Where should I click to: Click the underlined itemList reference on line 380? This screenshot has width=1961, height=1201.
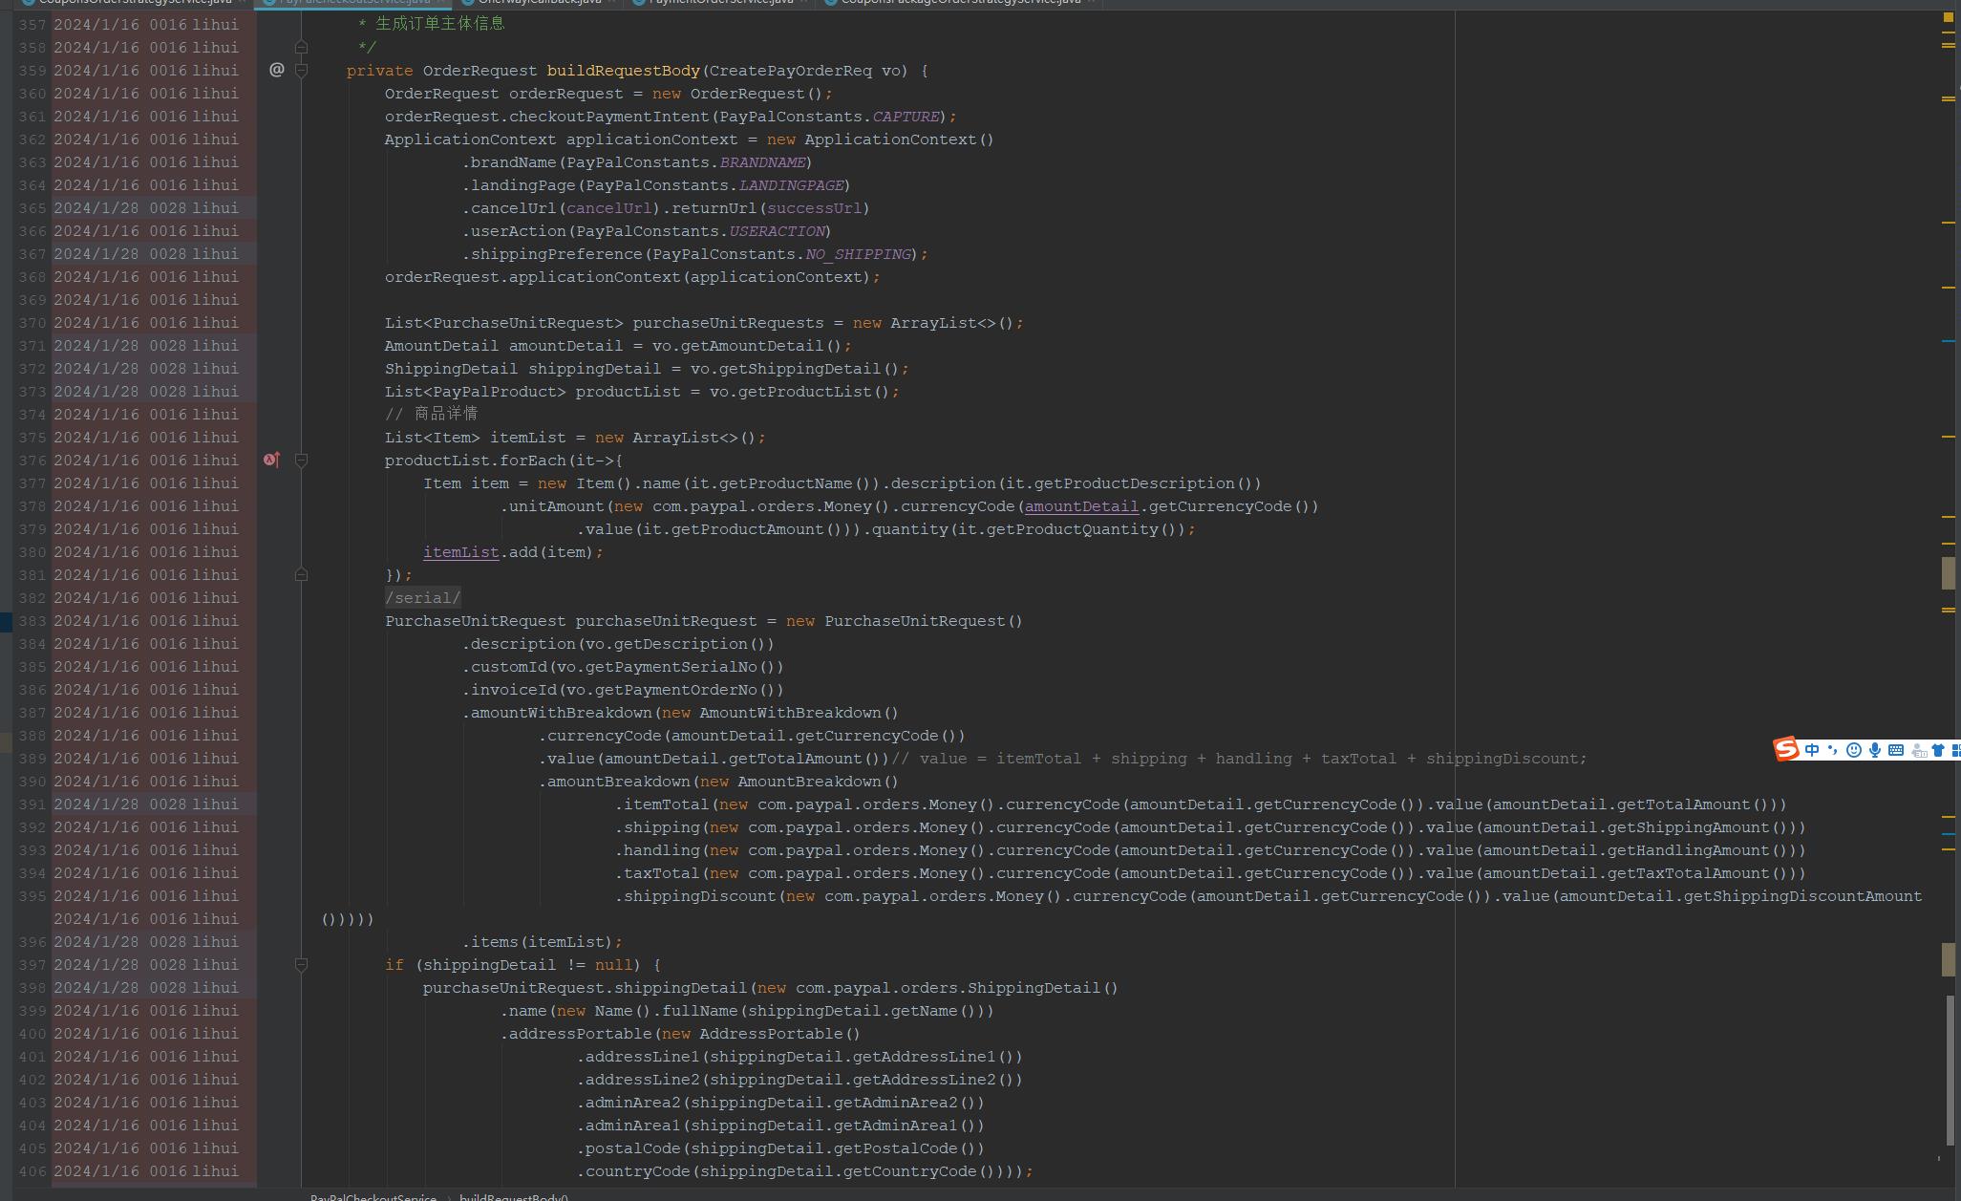pos(461,552)
